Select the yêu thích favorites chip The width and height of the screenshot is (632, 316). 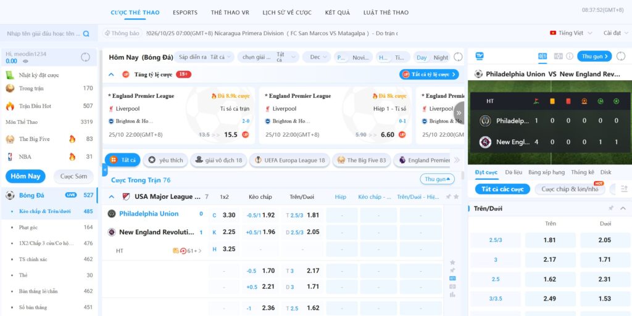point(165,160)
